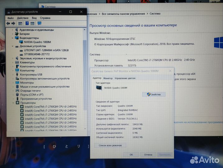Click the 32,0 ГБ installed memory value
Screen dimensions: 223x168
(x=132, y=65)
